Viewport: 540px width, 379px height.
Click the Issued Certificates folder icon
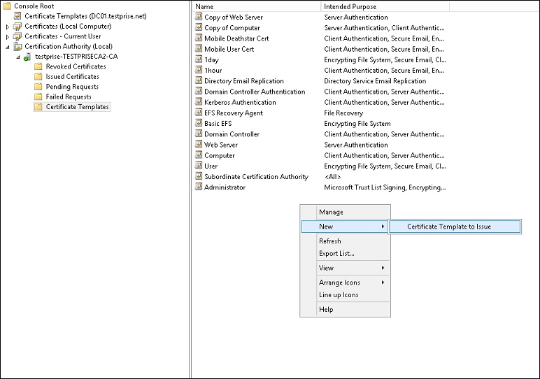(x=38, y=76)
